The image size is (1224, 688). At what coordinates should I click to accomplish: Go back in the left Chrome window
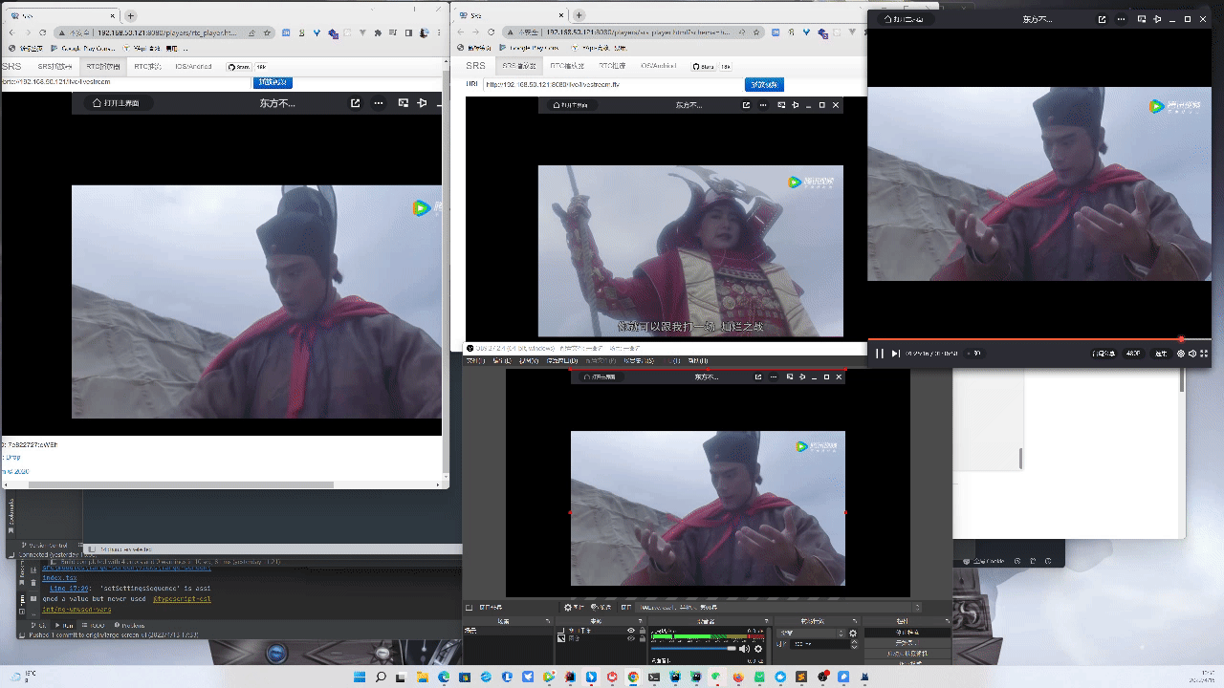(x=12, y=32)
